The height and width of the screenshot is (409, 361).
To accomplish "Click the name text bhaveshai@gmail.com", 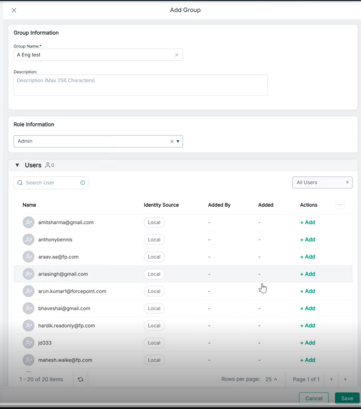I will [64, 309].
